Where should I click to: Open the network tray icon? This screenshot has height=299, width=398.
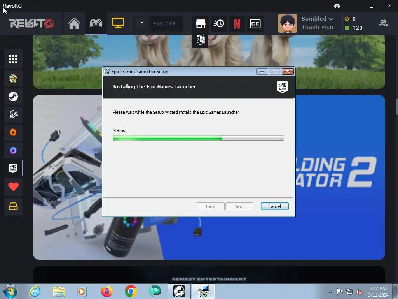349,292
